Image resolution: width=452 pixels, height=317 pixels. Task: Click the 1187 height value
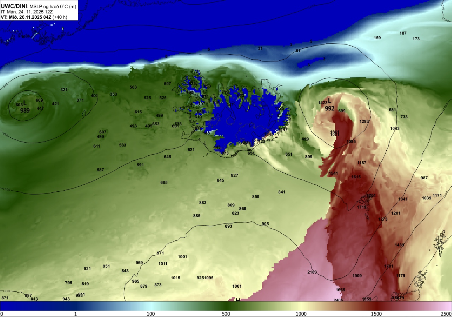[x=362, y=163]
